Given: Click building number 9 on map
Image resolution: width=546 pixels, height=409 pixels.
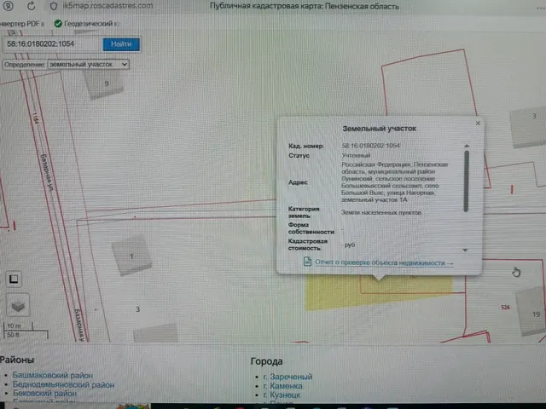Looking at the screenshot, I should tap(107, 84).
